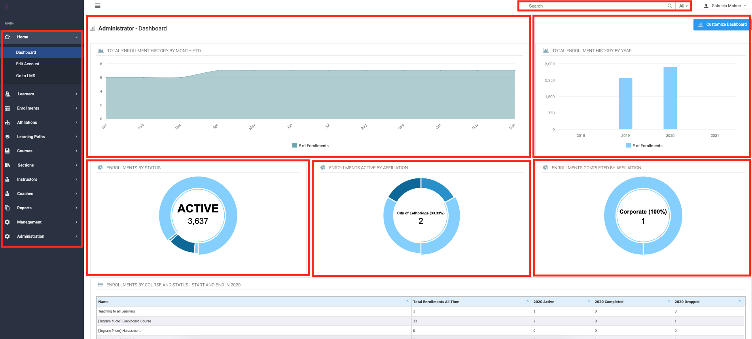The image size is (752, 339).
Task: Select Edit Account in the sidebar
Action: [x=28, y=64]
